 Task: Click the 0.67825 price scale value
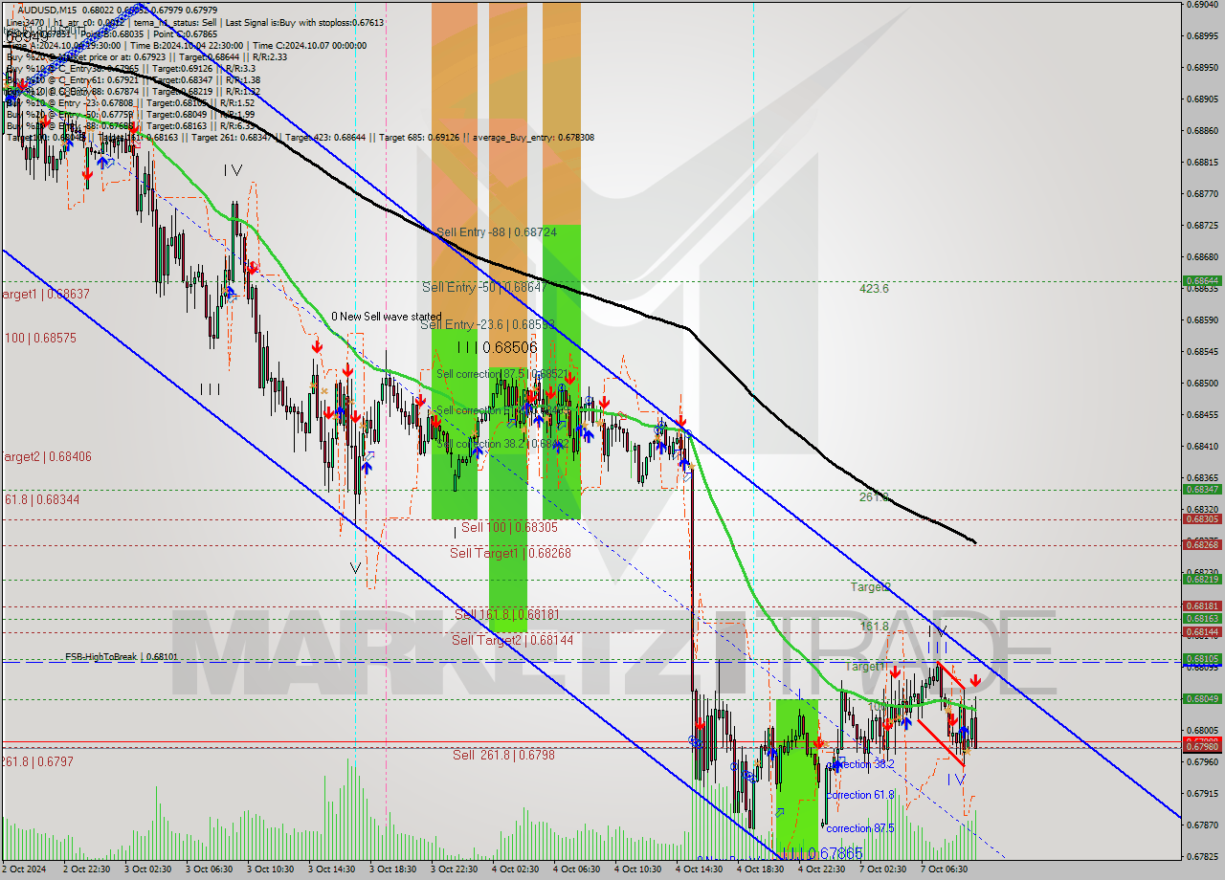[x=1202, y=856]
